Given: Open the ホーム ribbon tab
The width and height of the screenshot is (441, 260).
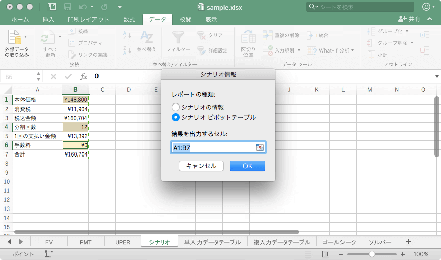Looking at the screenshot, I should point(20,19).
